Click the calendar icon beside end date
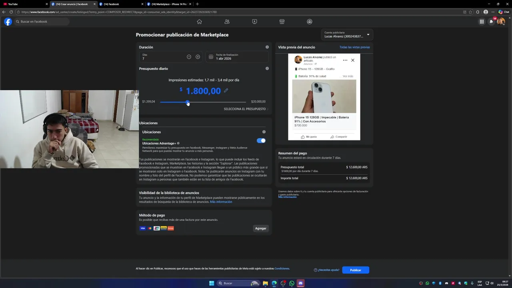The image size is (512, 288). point(211,57)
